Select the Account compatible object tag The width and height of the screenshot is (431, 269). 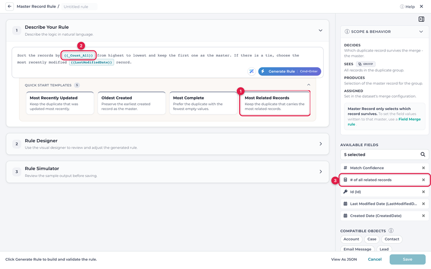coord(351,239)
